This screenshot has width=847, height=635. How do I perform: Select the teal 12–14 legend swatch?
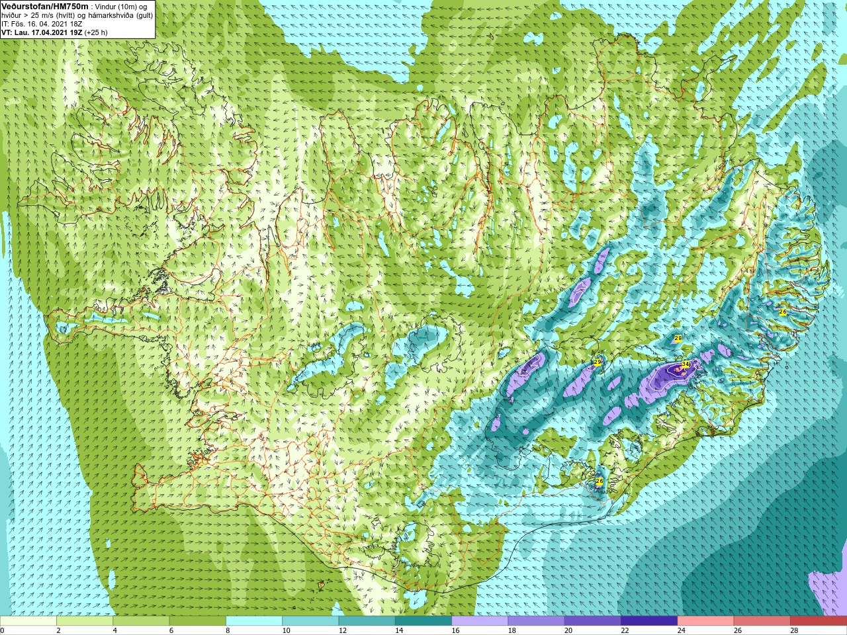(367, 621)
